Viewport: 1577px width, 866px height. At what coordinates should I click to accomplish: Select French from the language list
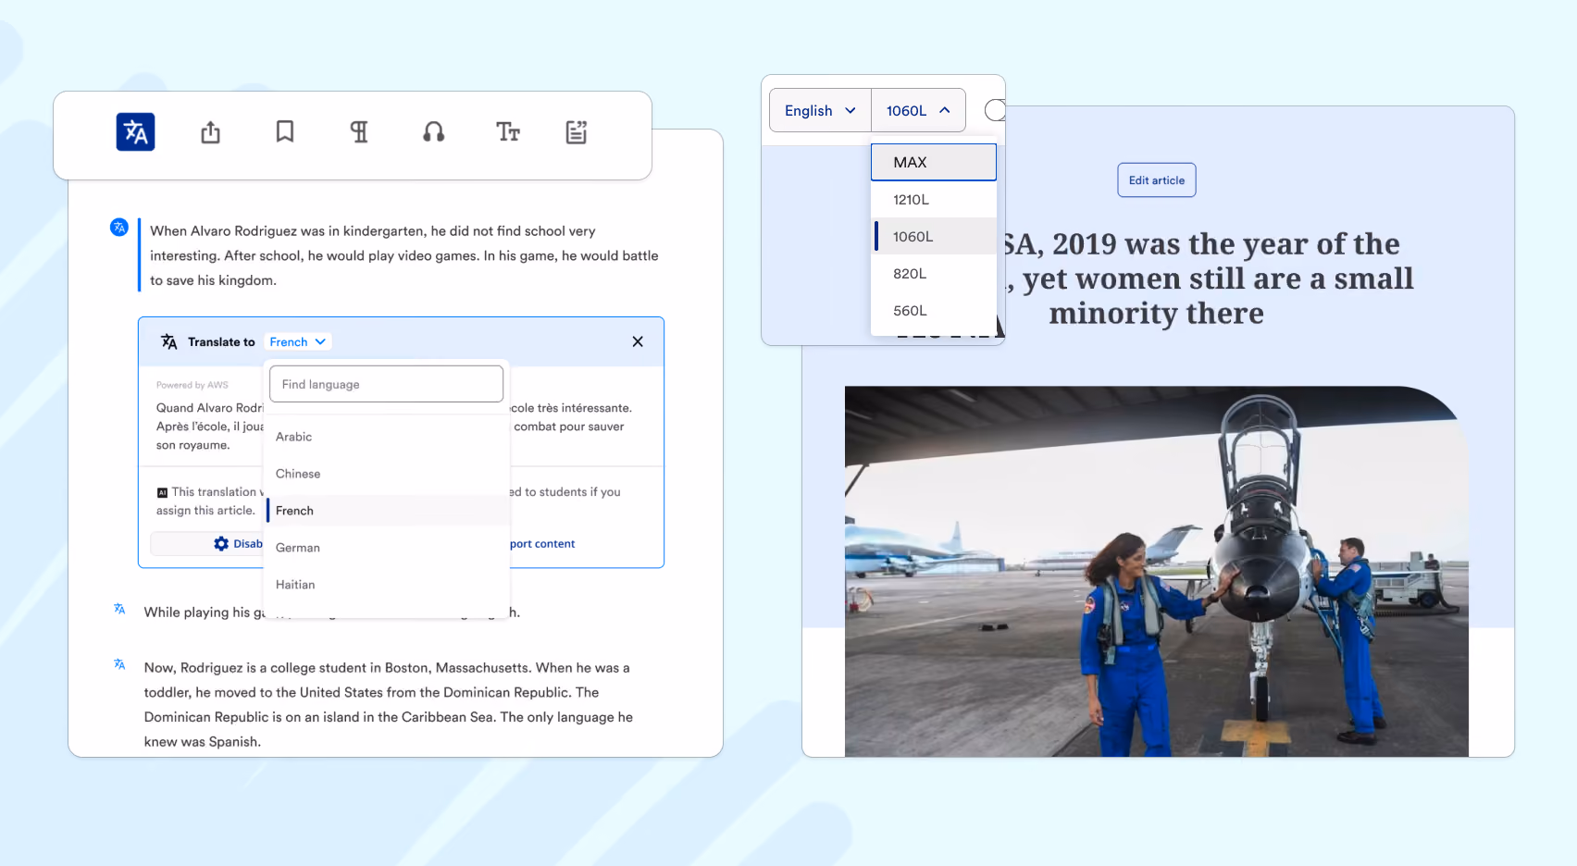tap(386, 511)
